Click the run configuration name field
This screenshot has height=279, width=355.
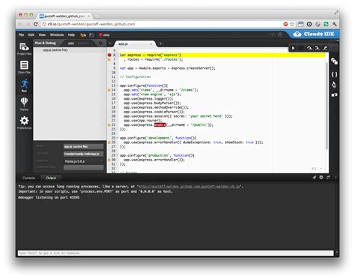point(83,146)
